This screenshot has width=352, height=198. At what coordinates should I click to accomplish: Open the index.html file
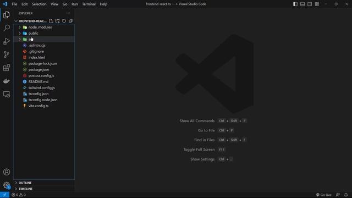44,57
